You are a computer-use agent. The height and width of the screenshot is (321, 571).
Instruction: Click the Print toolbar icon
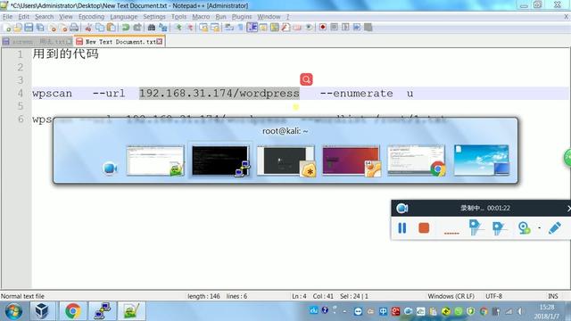(x=74, y=28)
